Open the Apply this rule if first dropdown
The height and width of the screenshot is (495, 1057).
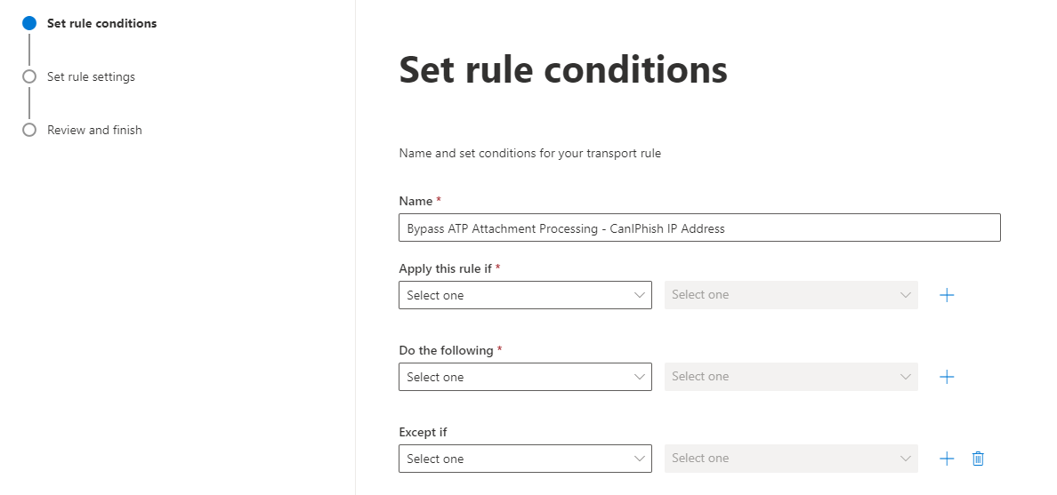525,295
